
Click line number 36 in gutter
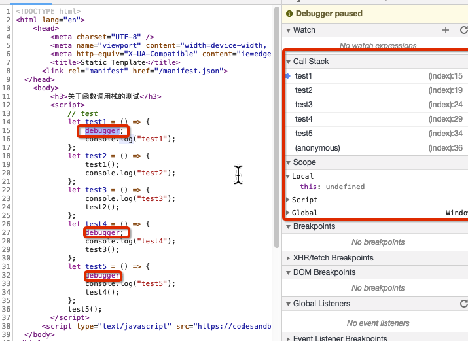pyautogui.click(x=6, y=309)
